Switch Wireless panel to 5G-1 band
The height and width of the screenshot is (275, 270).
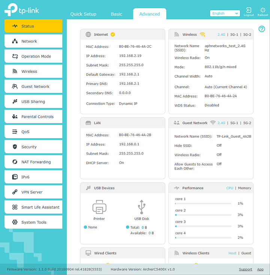coord(234,34)
